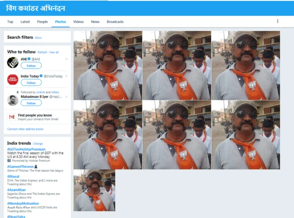294x218 pixels.
Task: Click the India Today verified badge
Action: click(41, 76)
